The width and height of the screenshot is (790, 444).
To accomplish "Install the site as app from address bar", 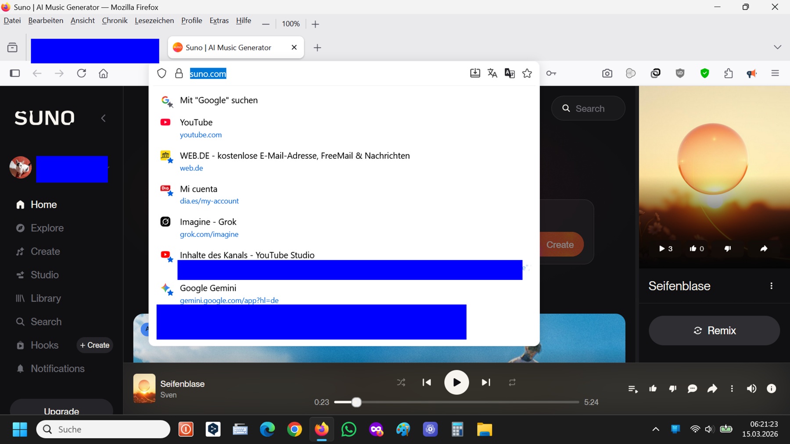I will click(475, 73).
